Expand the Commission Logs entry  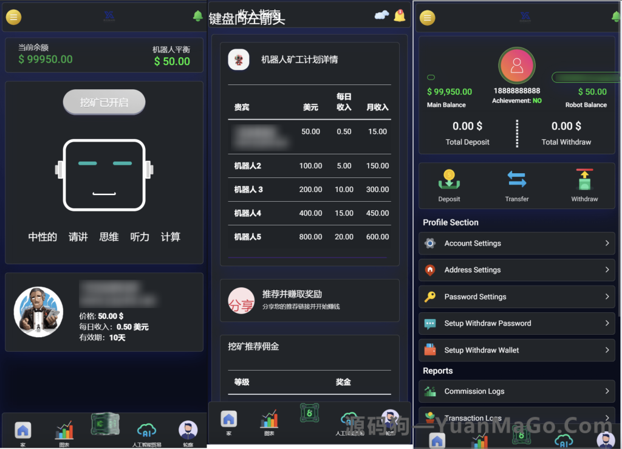tap(516, 391)
